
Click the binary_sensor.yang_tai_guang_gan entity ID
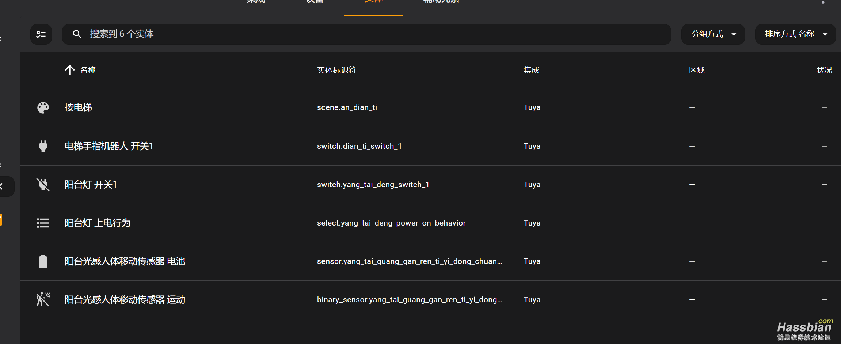coord(410,300)
